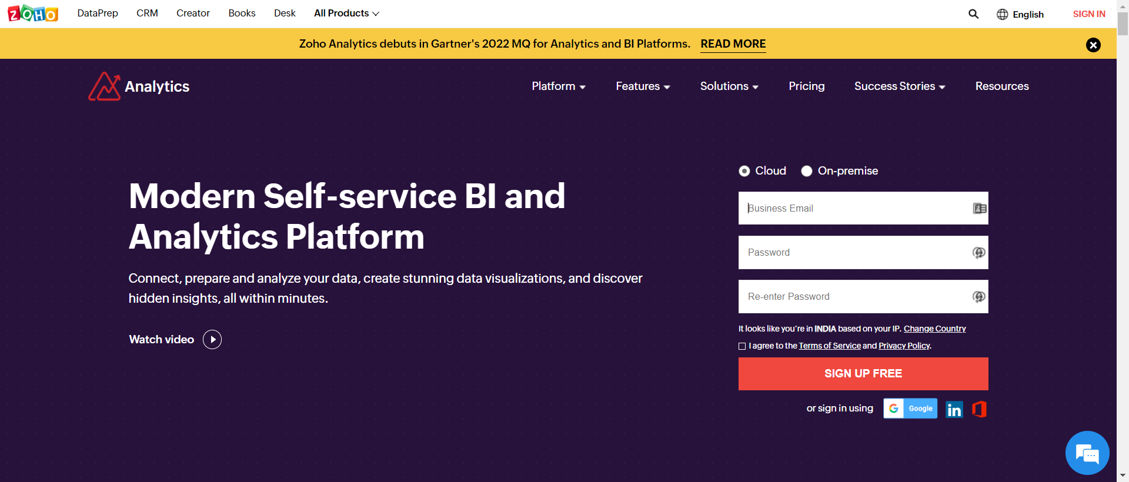This screenshot has width=1129, height=482.
Task: Sign in using Microsoft Office icon
Action: [x=980, y=409]
